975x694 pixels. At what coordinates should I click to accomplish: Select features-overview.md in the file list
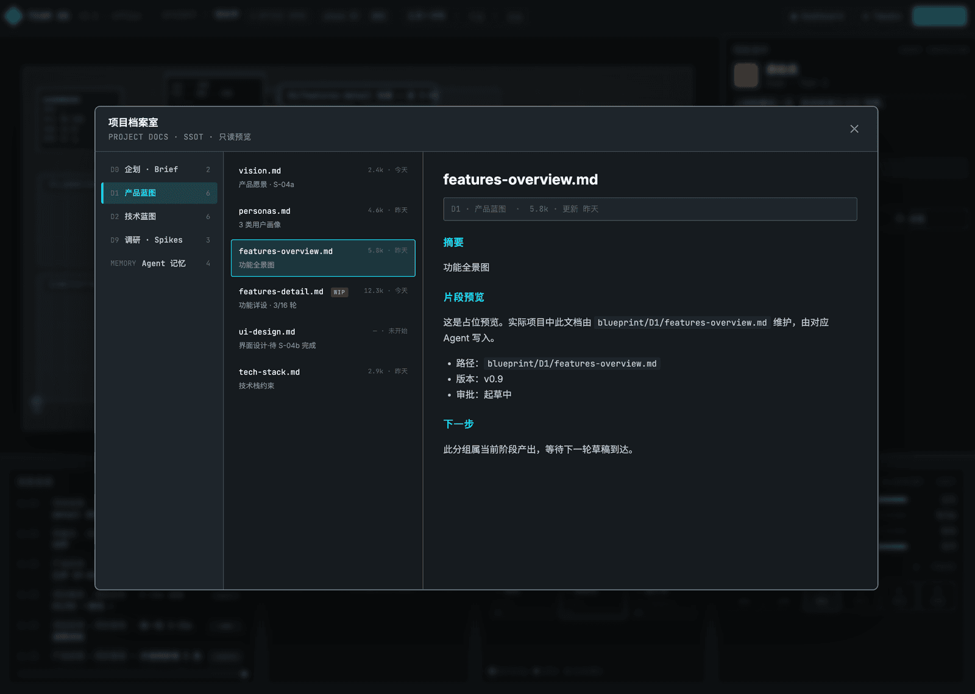pyautogui.click(x=323, y=258)
